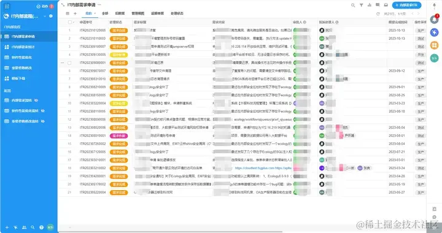The height and width of the screenshot is (233, 442).
Task: Open help question mark at sidebar bottom
Action: pyautogui.click(x=42, y=227)
